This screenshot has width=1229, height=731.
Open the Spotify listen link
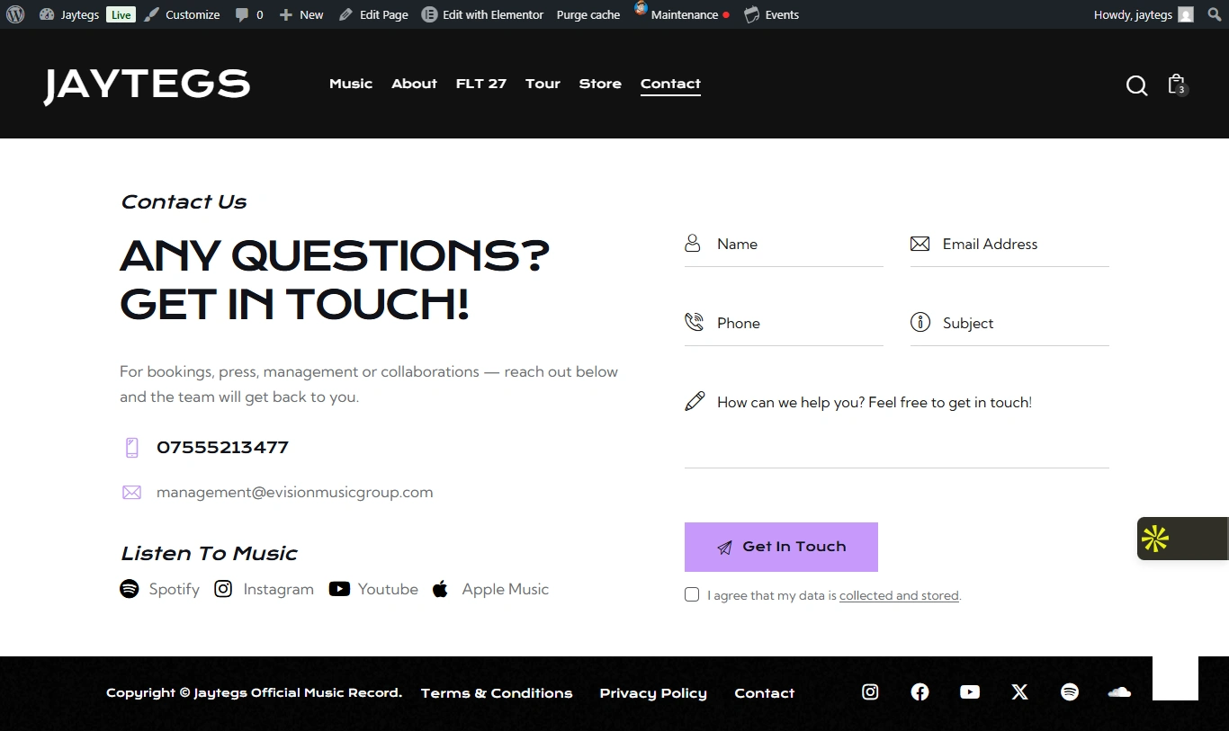(x=160, y=589)
